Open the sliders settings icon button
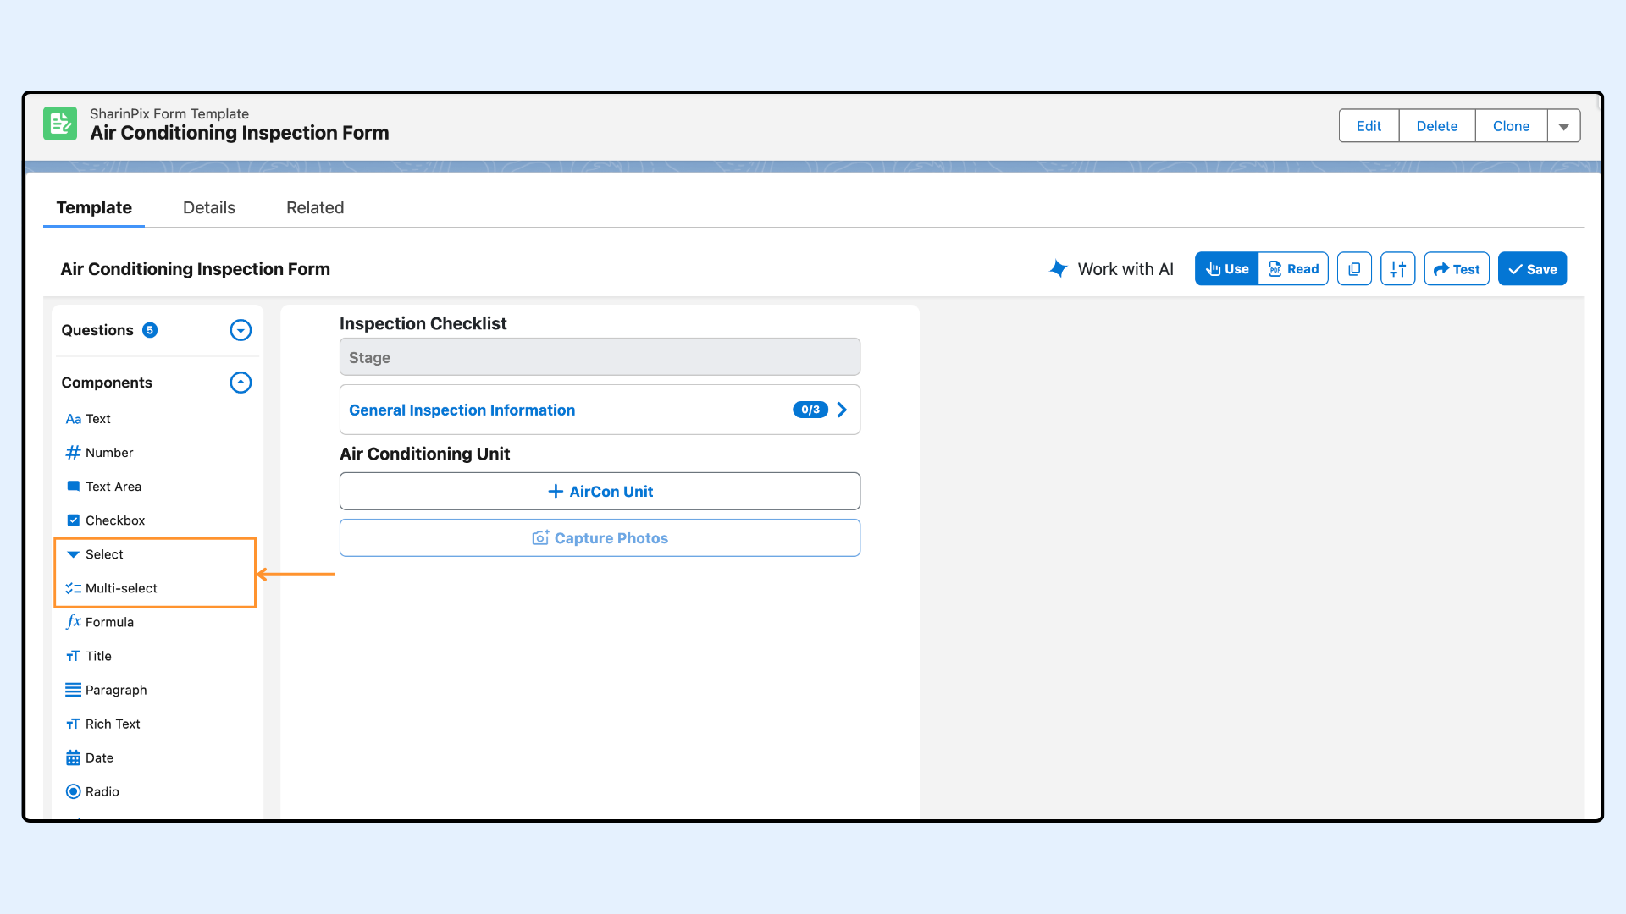 [1397, 269]
